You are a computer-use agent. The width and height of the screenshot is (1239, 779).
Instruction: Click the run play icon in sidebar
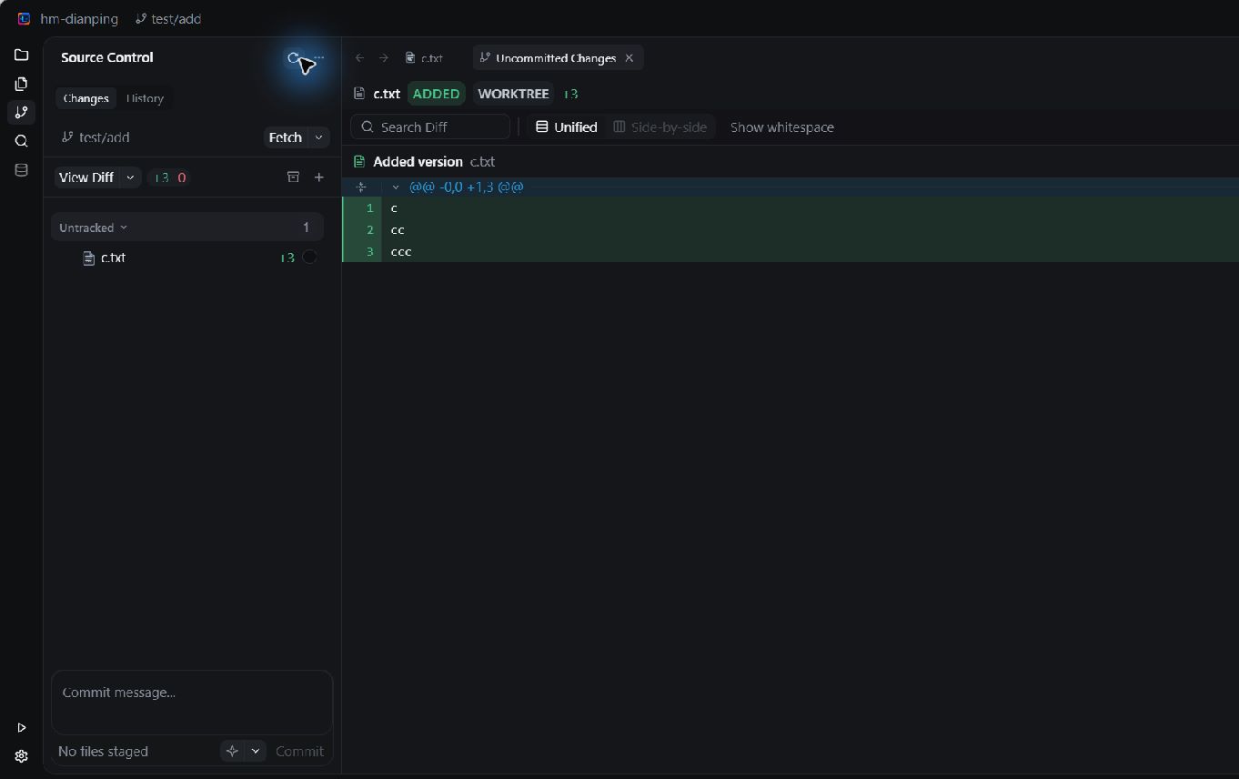tap(21, 728)
